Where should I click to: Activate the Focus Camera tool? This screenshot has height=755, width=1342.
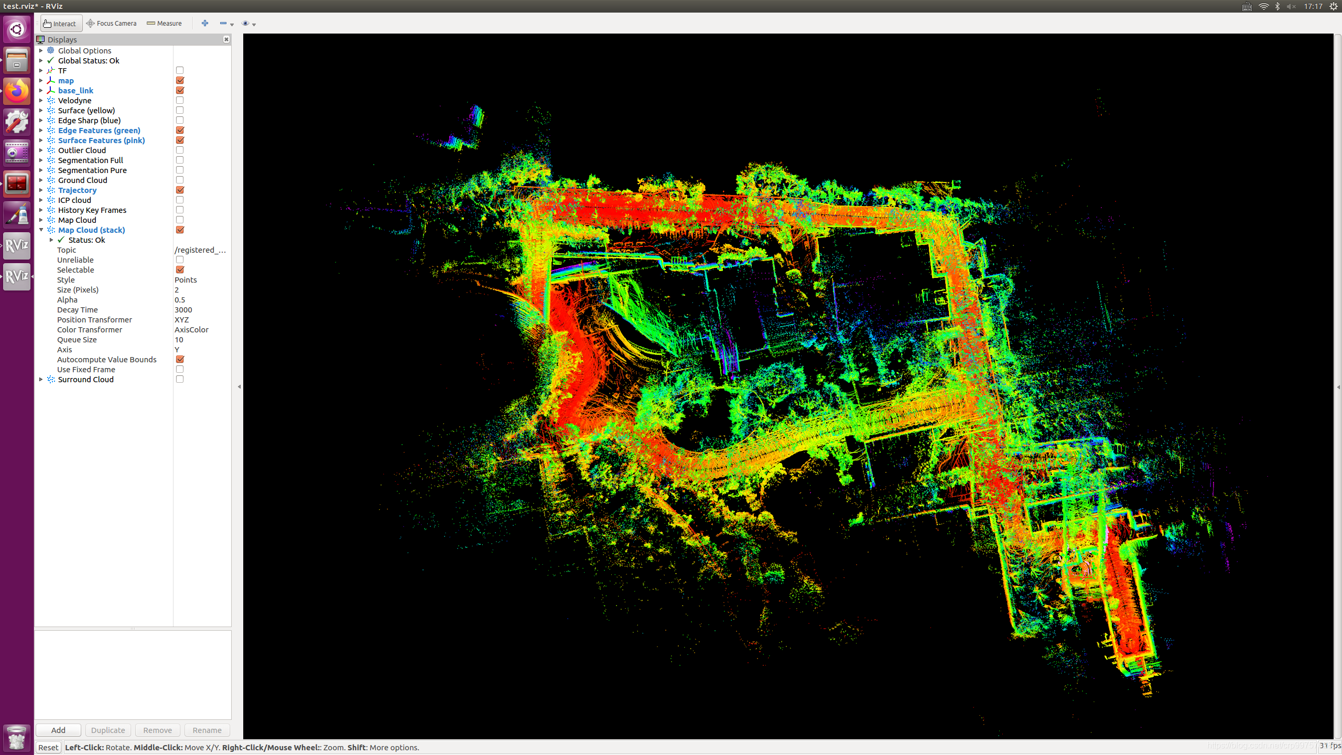(x=111, y=23)
